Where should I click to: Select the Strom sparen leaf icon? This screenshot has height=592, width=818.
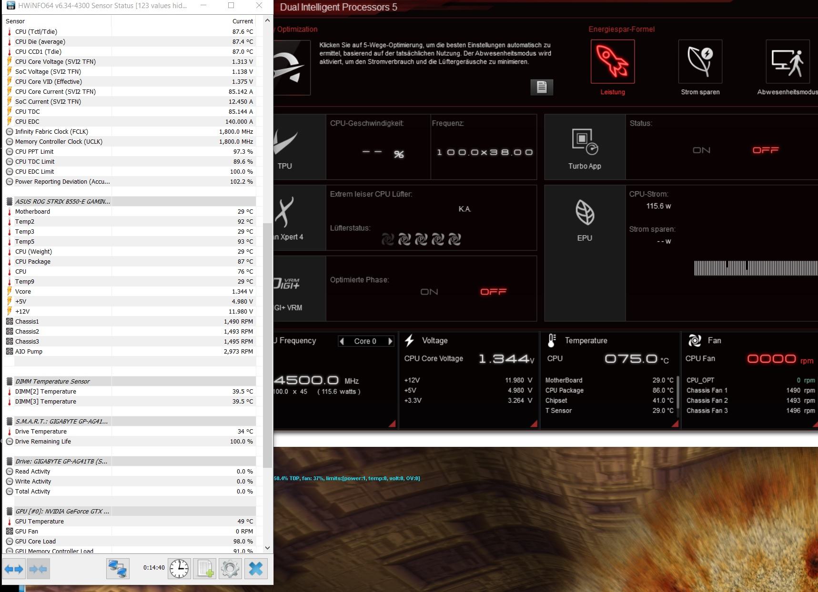[x=700, y=61]
